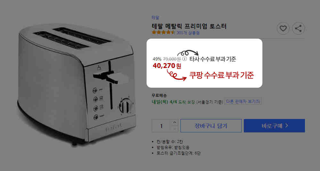Open the 301개 상품평 reviews link

[188, 33]
